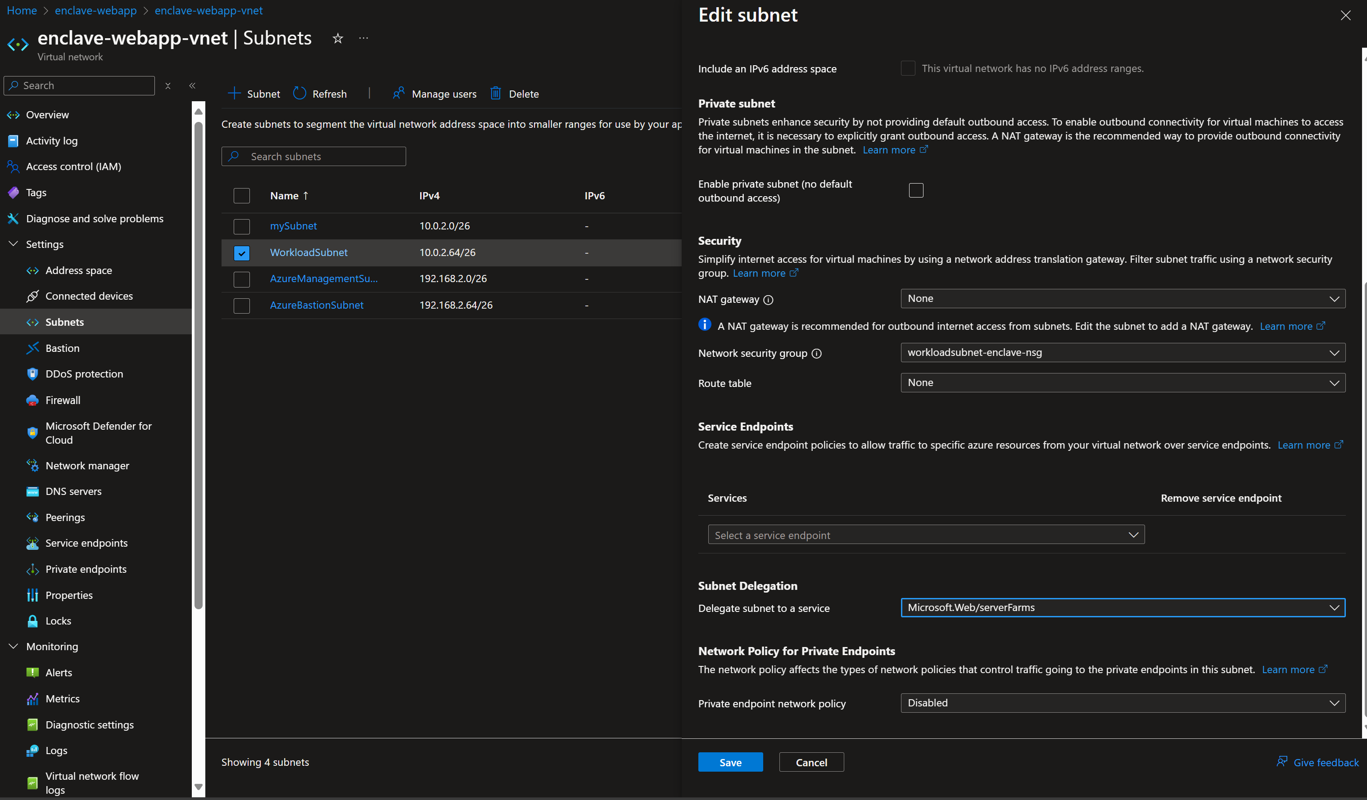The height and width of the screenshot is (800, 1367).
Task: Go to Home breadcrumb
Action: point(22,10)
